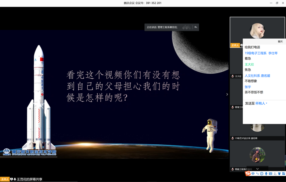Select the sunflower-shirt participant avatar
The image size is (286, 182).
point(257,155)
